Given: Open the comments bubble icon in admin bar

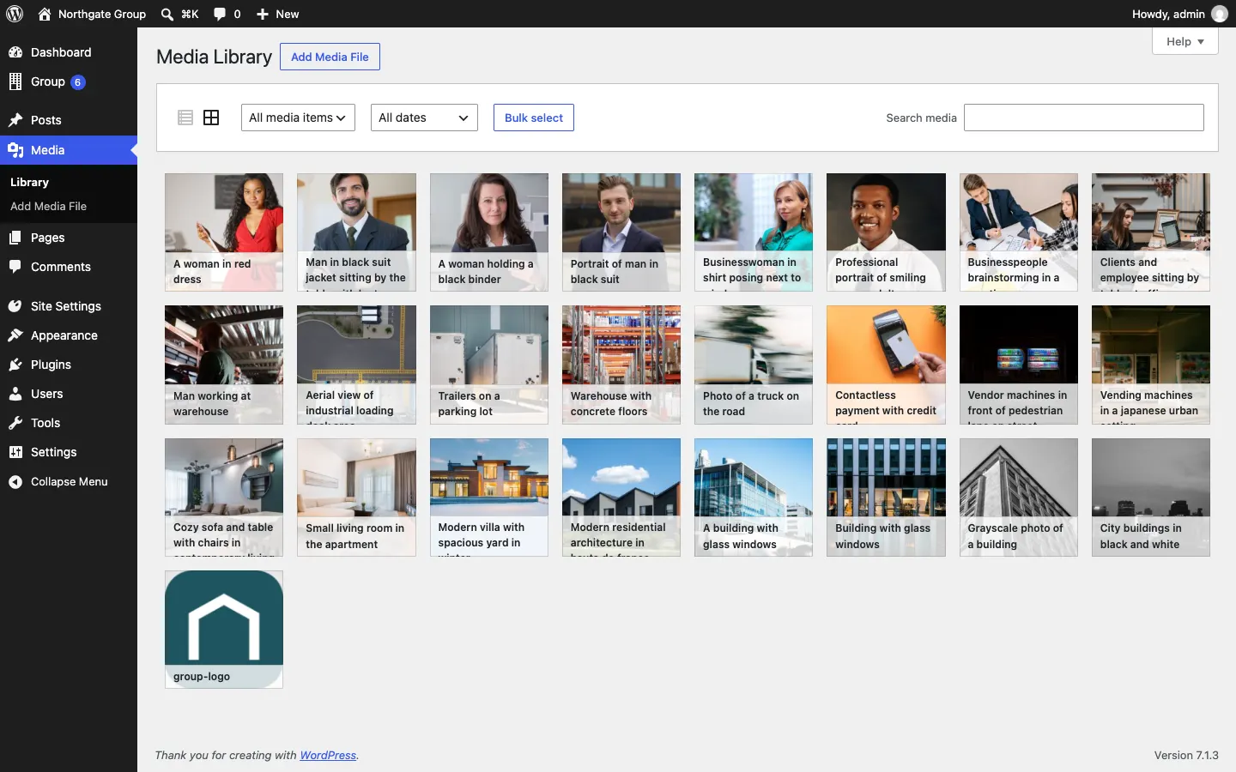Looking at the screenshot, I should [220, 14].
